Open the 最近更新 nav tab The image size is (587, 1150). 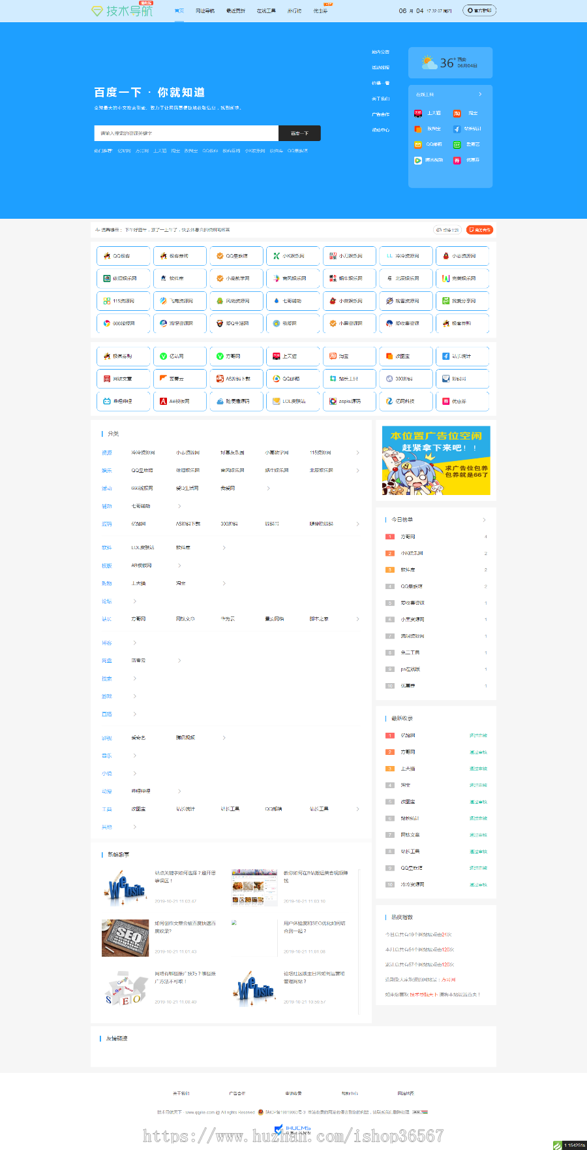(x=235, y=11)
